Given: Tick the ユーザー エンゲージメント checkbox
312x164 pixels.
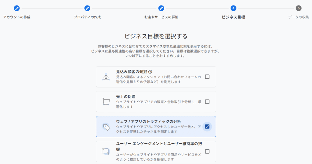Looking at the screenshot, I should click(x=207, y=151).
